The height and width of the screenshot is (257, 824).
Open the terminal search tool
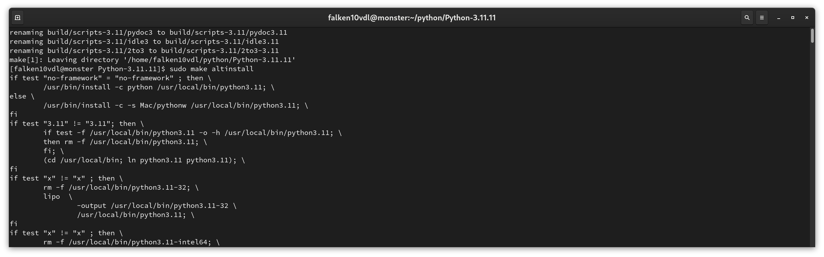pyautogui.click(x=747, y=18)
